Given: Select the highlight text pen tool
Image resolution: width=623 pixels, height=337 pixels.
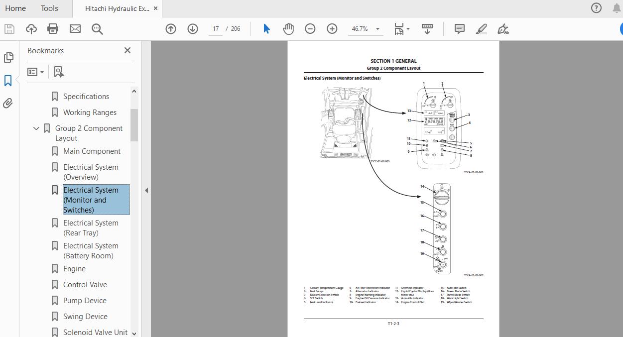Looking at the screenshot, I should click(x=482, y=29).
